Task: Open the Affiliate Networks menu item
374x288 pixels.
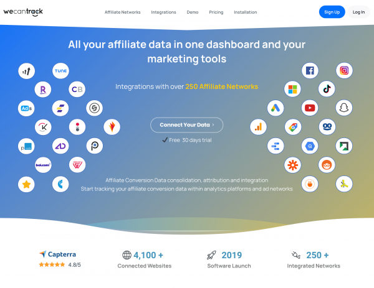Action: pyautogui.click(x=122, y=12)
